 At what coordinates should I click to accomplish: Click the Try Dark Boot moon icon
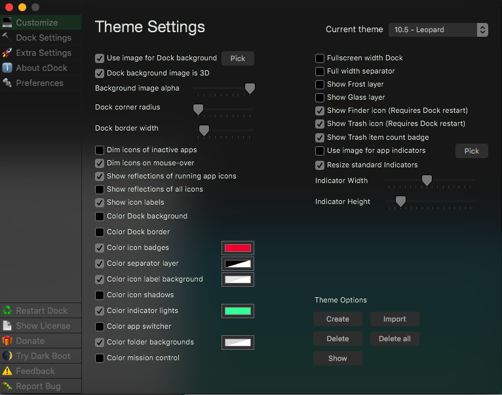7,356
